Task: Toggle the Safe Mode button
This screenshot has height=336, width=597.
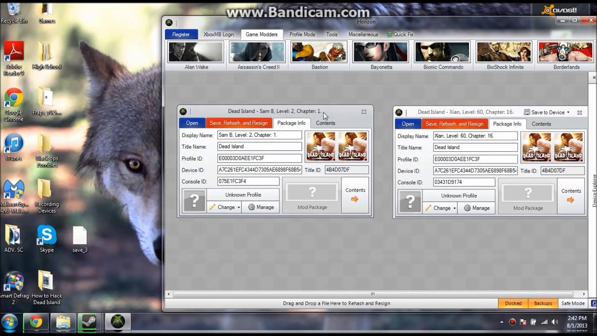Action: (x=573, y=303)
